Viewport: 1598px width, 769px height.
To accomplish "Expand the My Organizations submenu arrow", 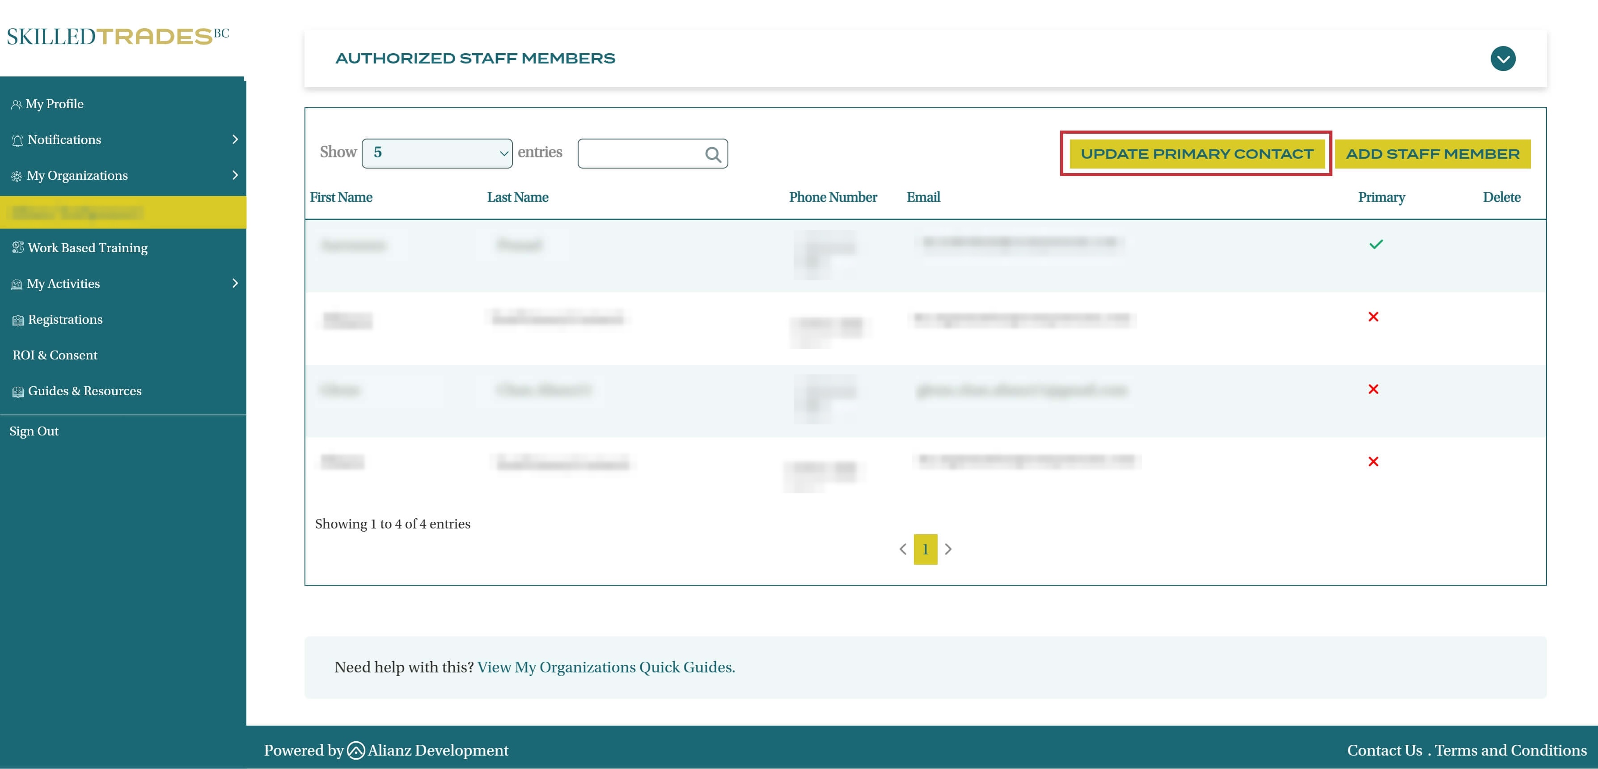I will click(235, 176).
